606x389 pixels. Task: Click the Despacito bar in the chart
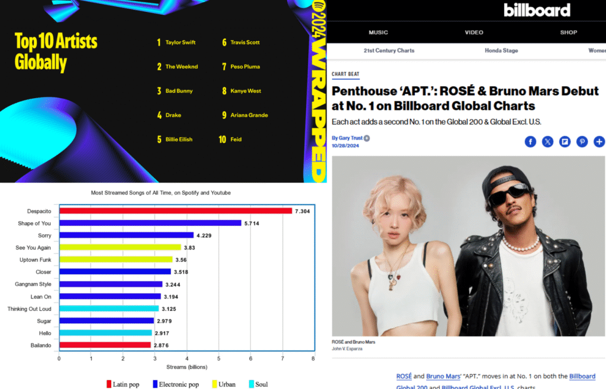176,210
